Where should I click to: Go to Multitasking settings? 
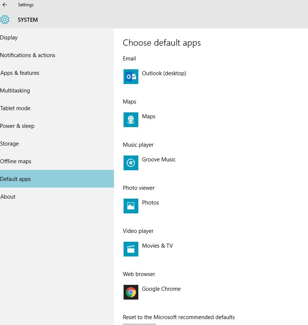15,91
